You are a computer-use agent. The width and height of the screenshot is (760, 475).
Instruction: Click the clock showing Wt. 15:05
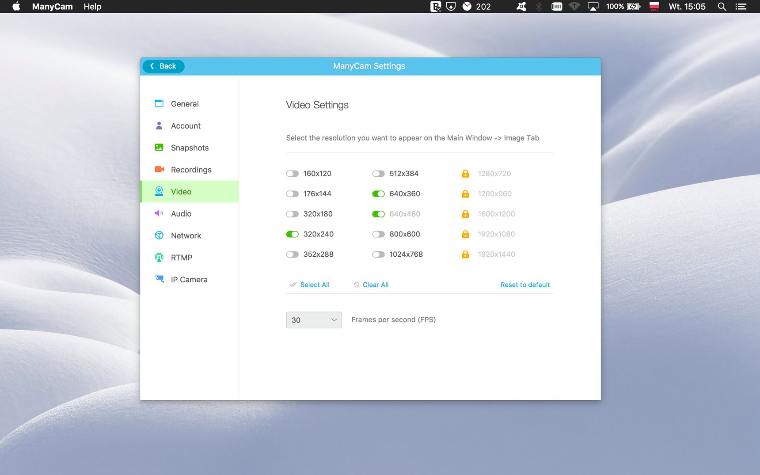click(687, 7)
